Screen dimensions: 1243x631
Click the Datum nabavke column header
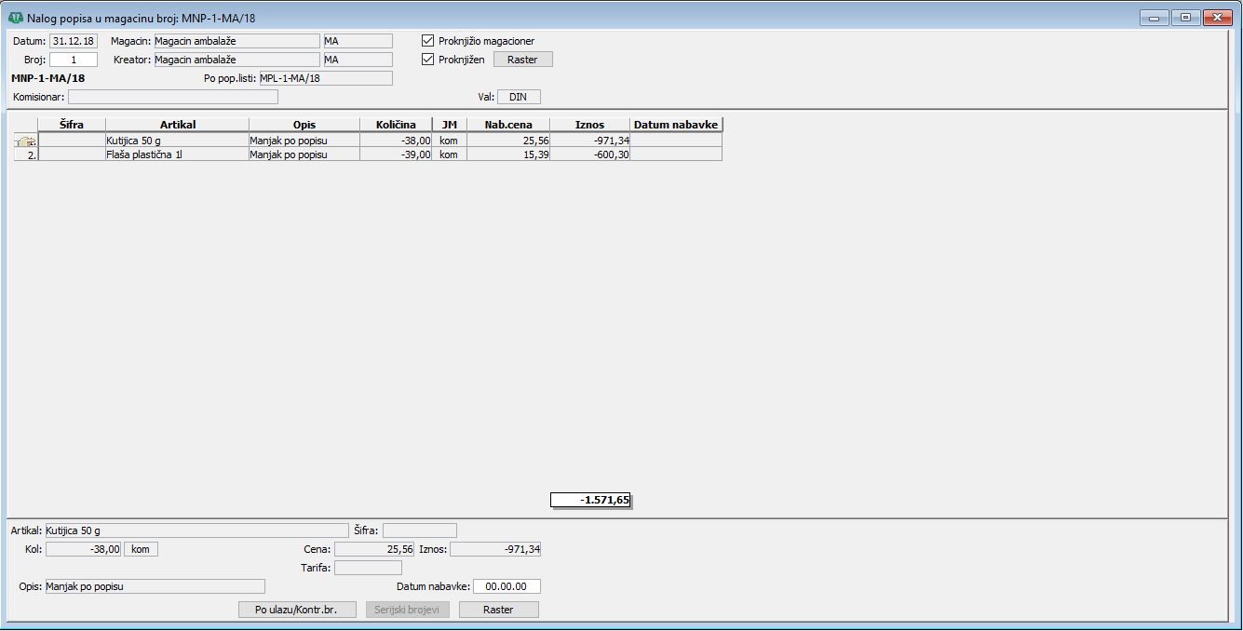tap(676, 124)
